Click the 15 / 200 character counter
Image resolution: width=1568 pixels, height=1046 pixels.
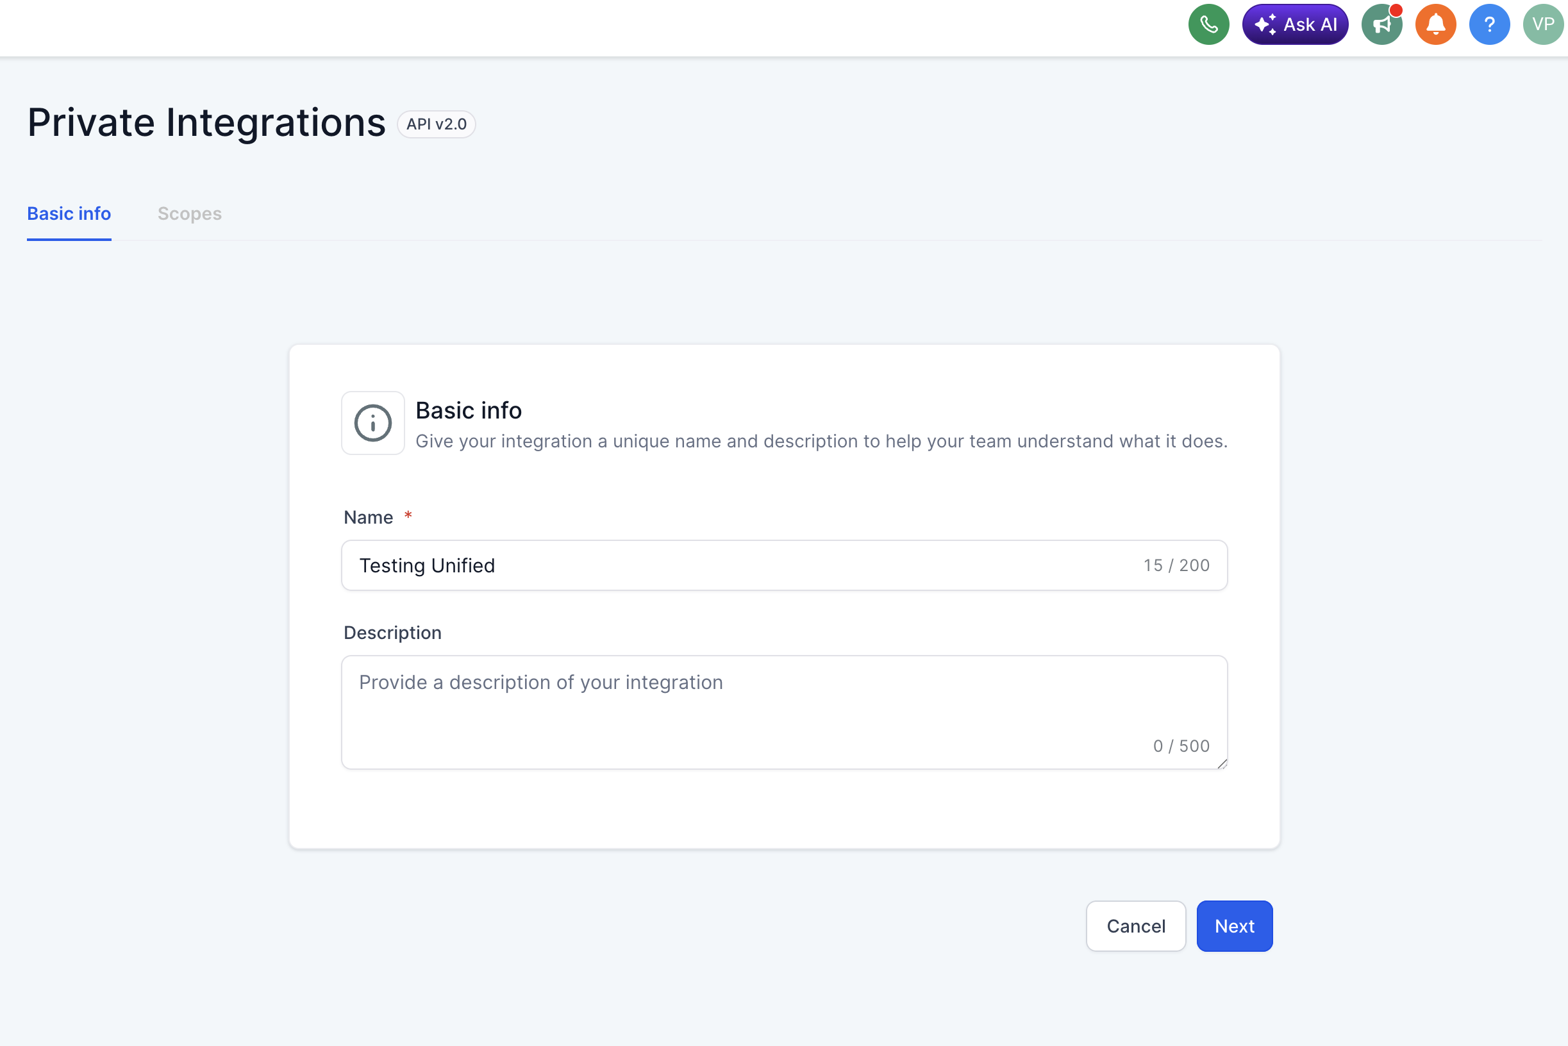pyautogui.click(x=1176, y=565)
